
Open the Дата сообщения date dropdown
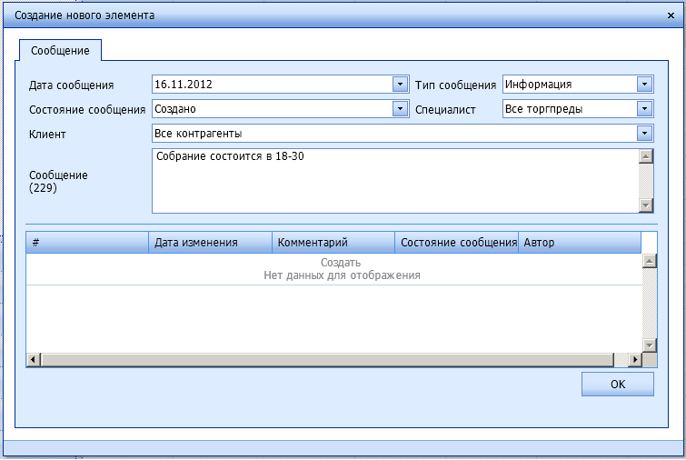(400, 85)
